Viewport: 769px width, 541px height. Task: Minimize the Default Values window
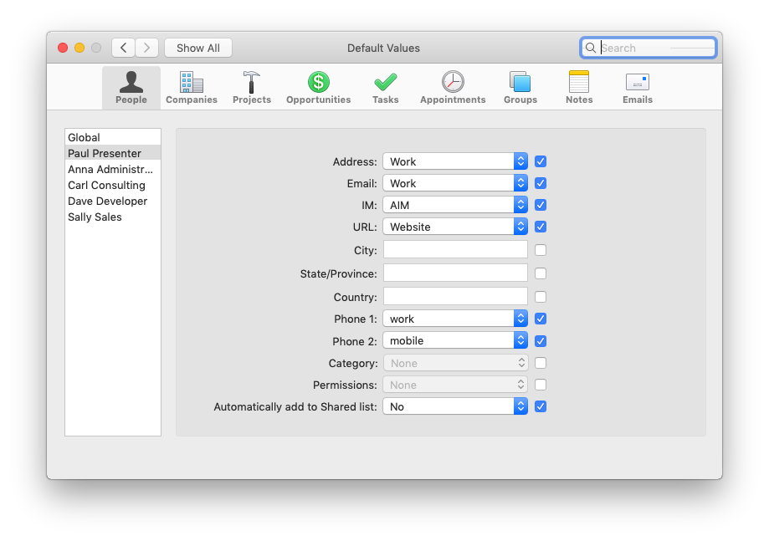79,48
